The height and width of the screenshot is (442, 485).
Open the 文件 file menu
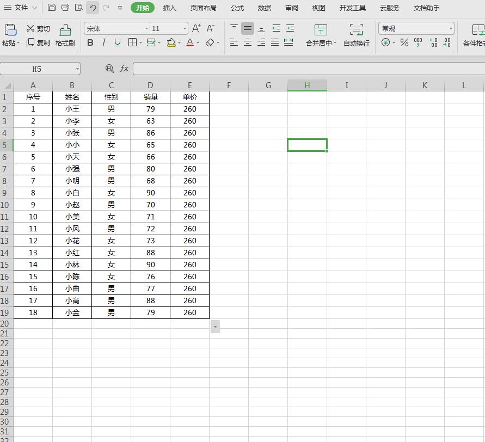20,8
